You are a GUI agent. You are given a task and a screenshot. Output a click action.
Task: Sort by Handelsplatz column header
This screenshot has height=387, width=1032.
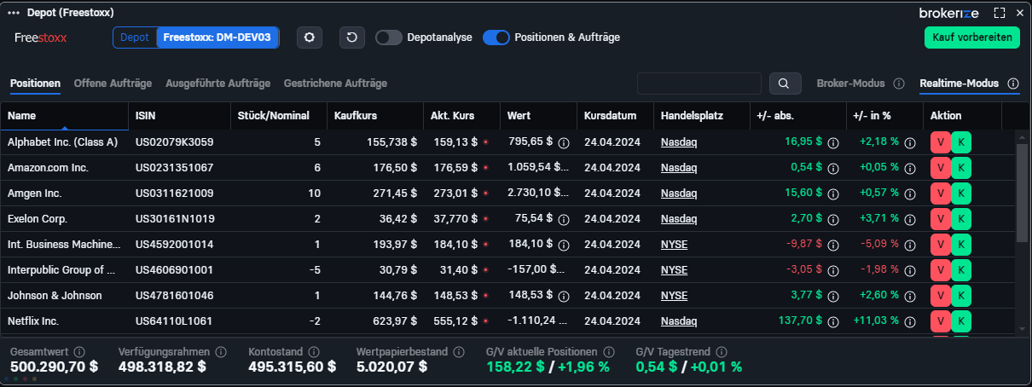(x=701, y=116)
